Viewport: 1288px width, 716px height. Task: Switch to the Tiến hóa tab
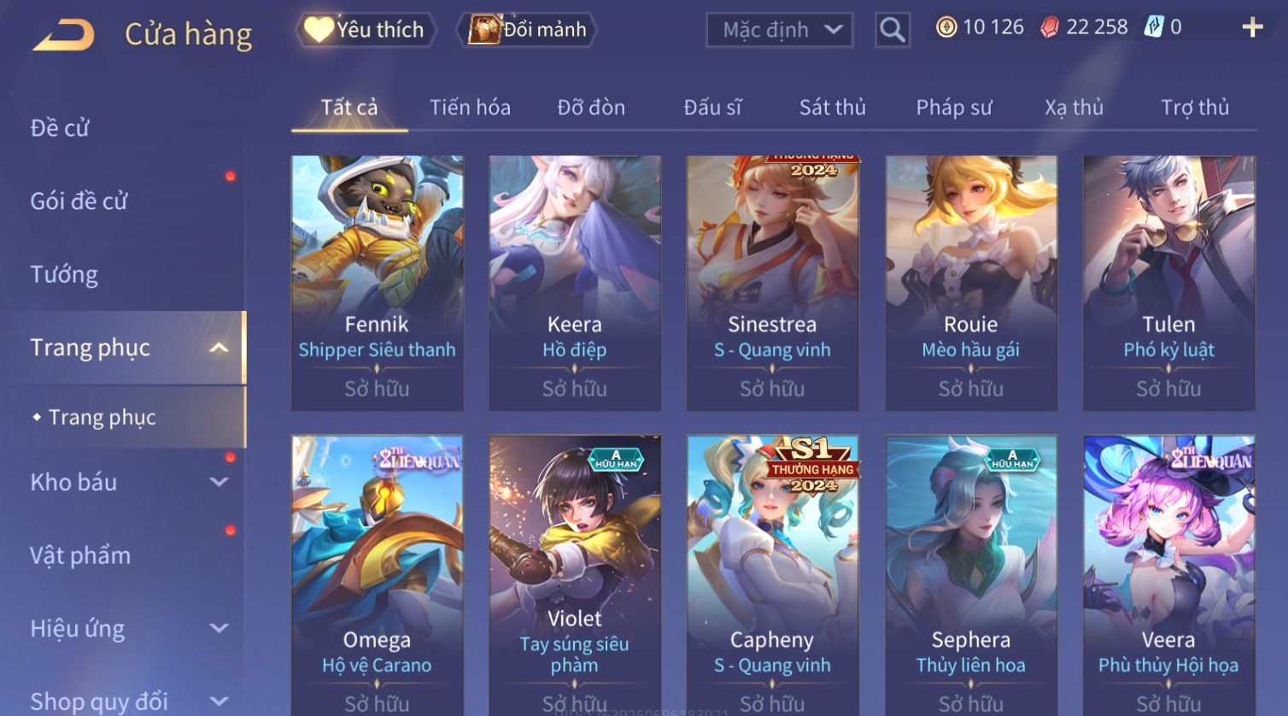pos(470,108)
